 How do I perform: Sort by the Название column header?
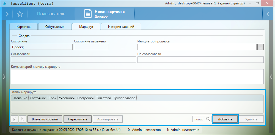pos(20,98)
